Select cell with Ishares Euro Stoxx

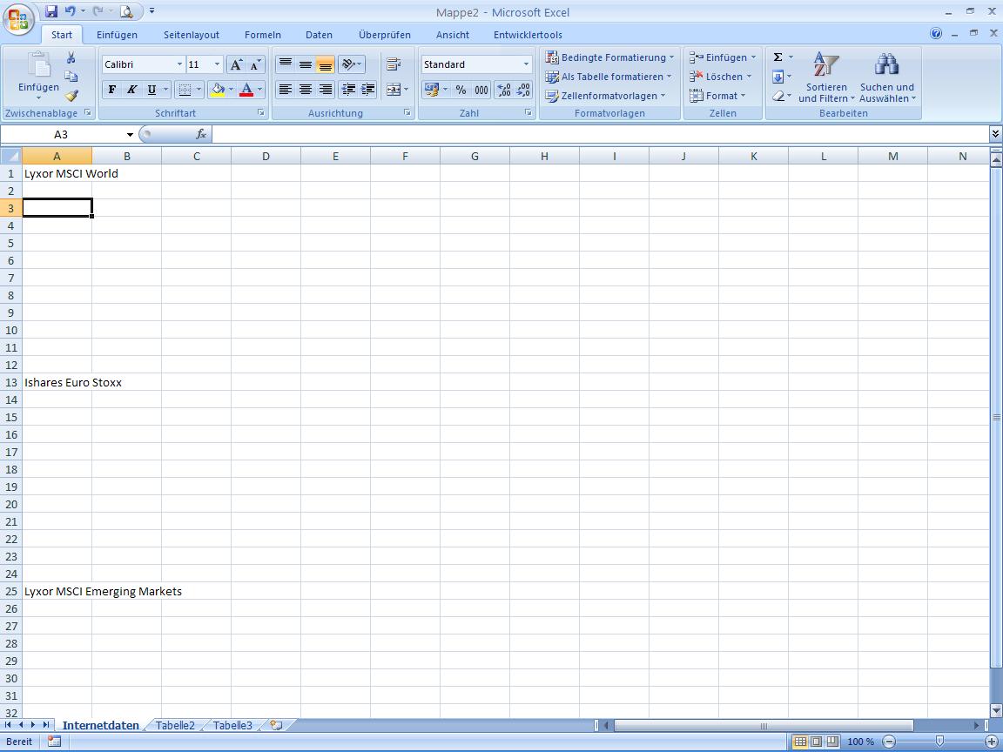[57, 382]
